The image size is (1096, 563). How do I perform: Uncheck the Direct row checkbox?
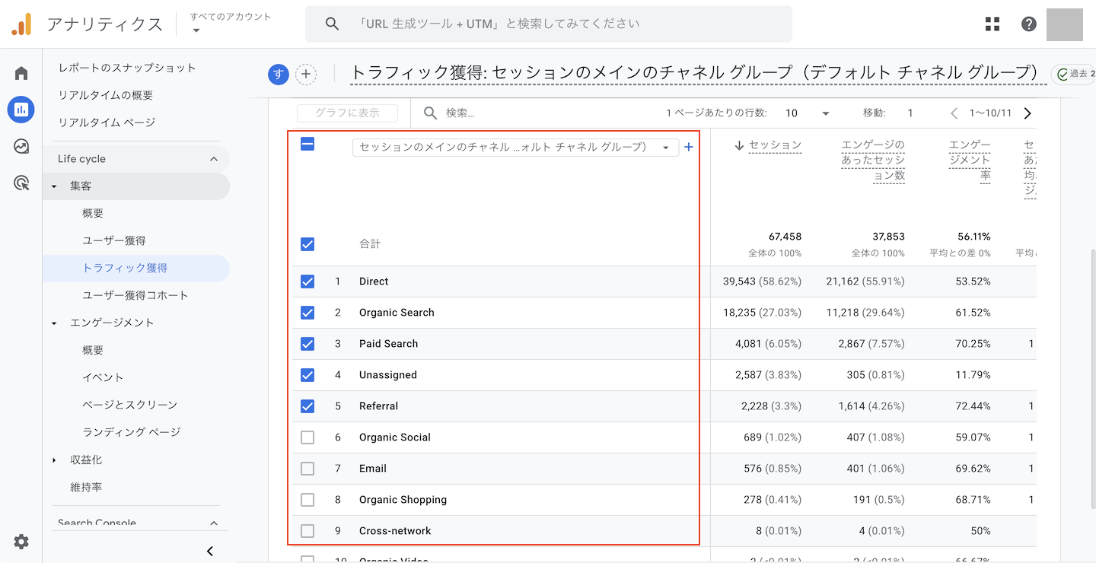click(x=307, y=281)
